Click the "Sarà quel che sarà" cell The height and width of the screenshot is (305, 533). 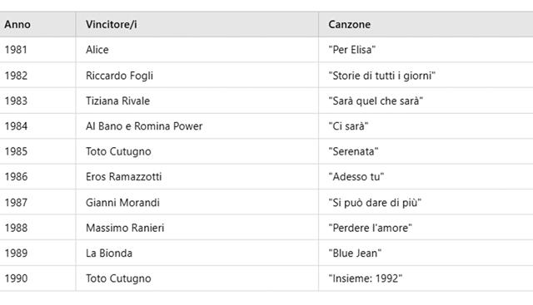click(x=426, y=101)
